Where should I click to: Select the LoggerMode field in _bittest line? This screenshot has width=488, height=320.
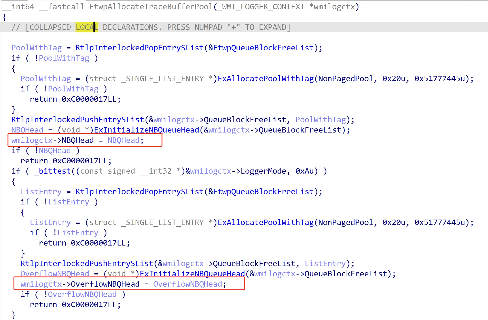point(263,171)
